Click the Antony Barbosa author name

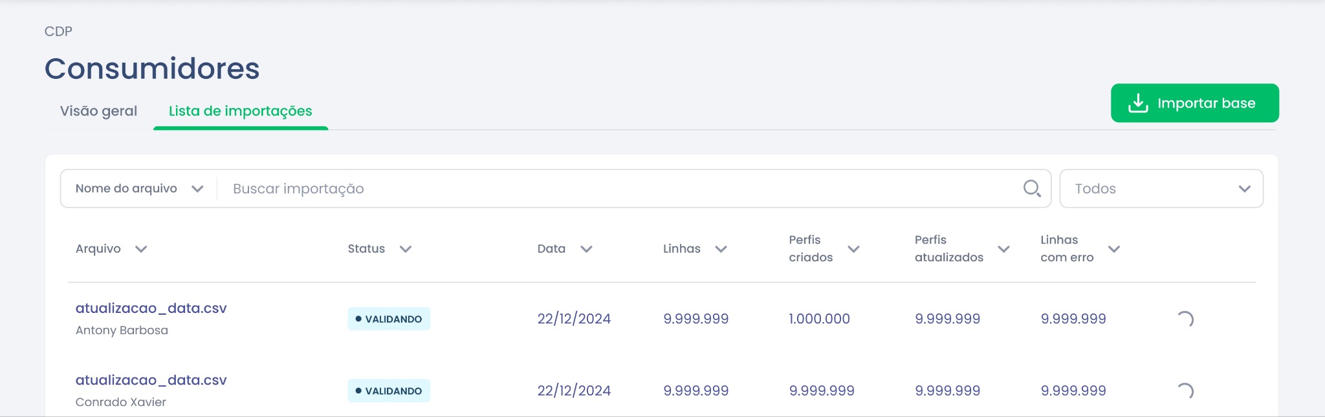pos(122,330)
